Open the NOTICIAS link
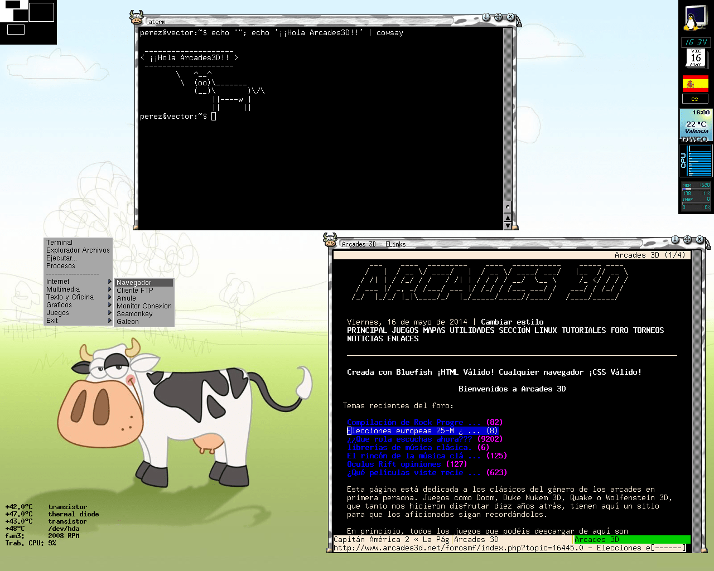This screenshot has height=571, width=714. coord(365,339)
